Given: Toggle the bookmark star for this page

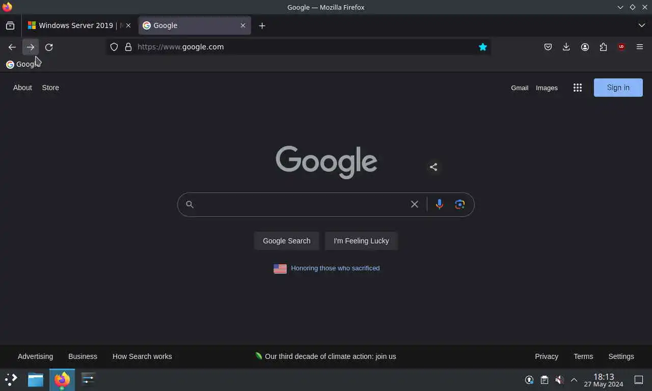Looking at the screenshot, I should (x=483, y=47).
